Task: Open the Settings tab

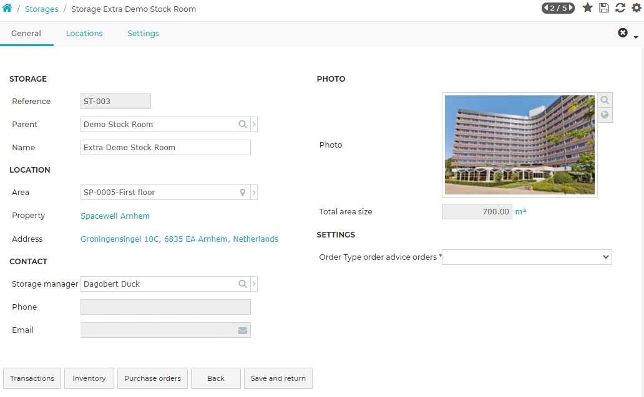Action: [143, 34]
